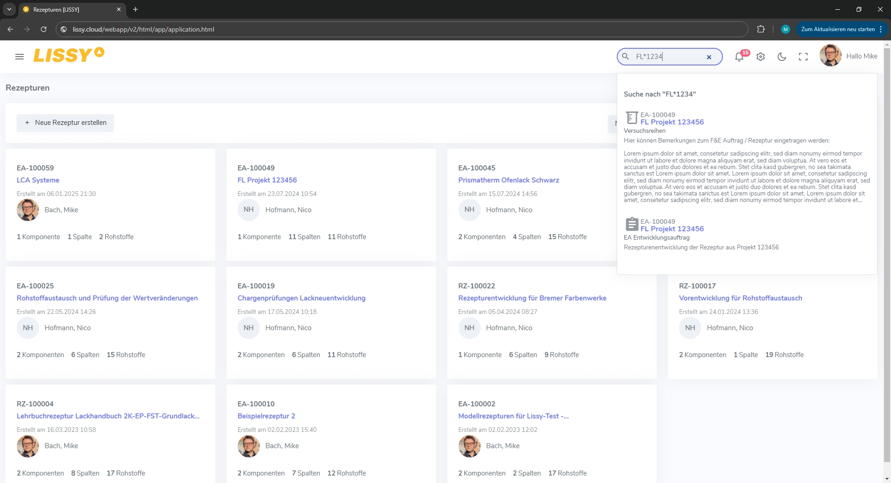The image size is (891, 483).
Task: Open Lehrbuchrezeptur Lackhandbuch 2K-EP-FST-Grundlack recipe
Action: pos(108,416)
